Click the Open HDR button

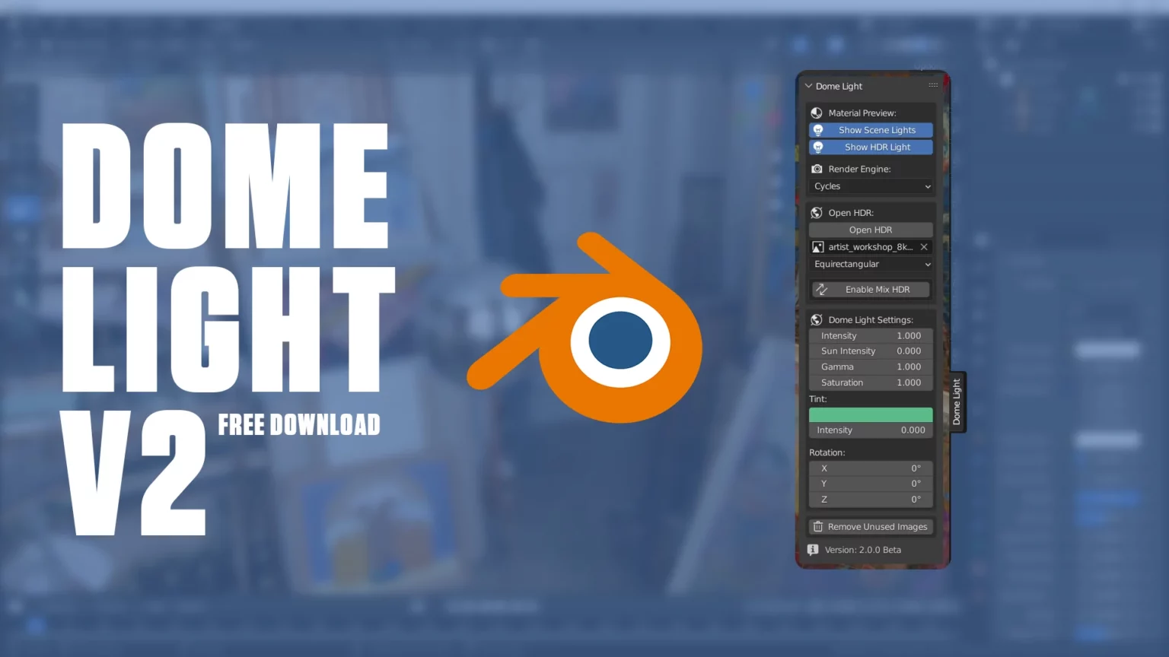871,230
